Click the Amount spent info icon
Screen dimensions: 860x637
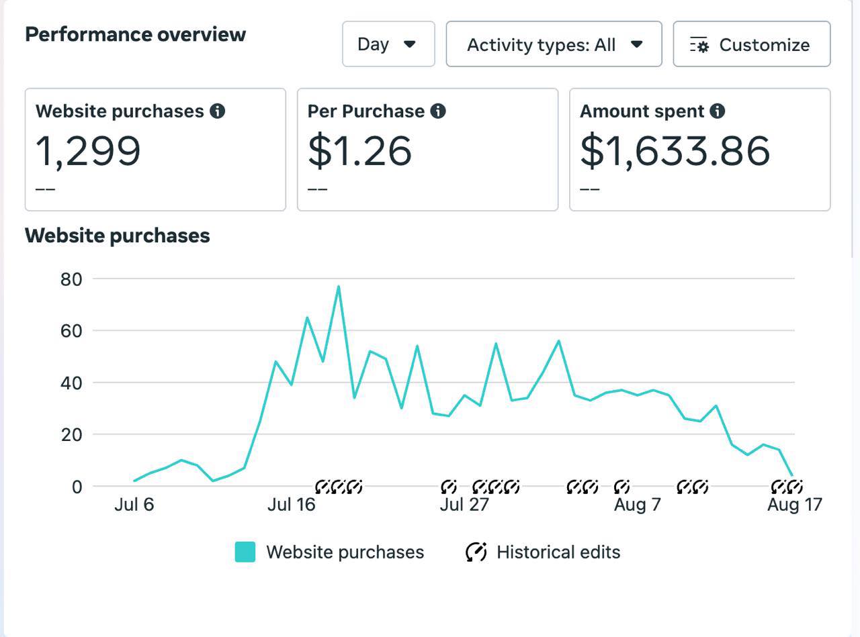(718, 111)
